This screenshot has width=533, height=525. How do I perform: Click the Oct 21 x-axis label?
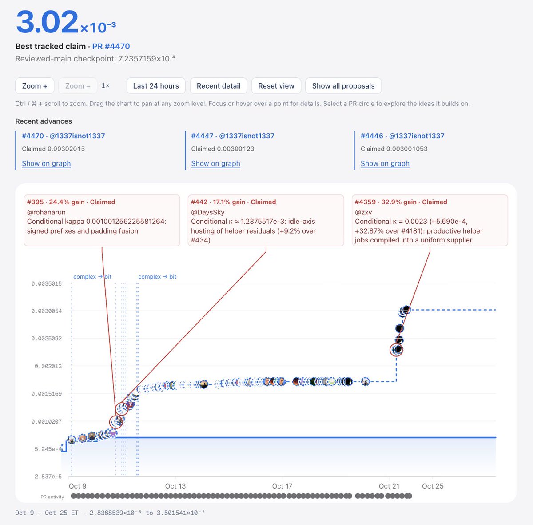tap(389, 486)
